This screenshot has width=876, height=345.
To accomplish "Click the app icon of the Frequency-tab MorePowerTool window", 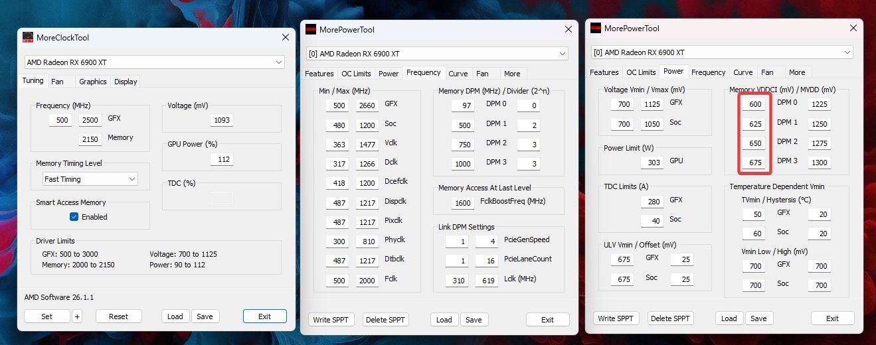I will 311,30.
